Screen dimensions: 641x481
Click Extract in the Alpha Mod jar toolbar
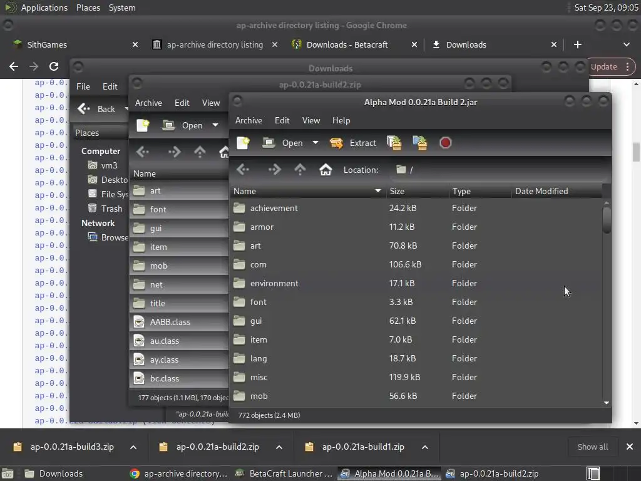pyautogui.click(x=353, y=143)
